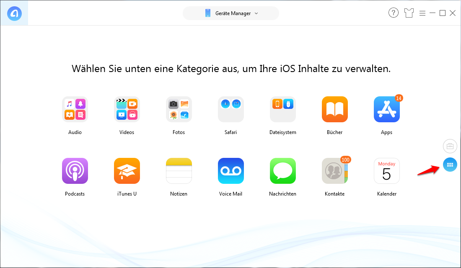Click the Geräte Manager chevron arrow

pyautogui.click(x=256, y=13)
